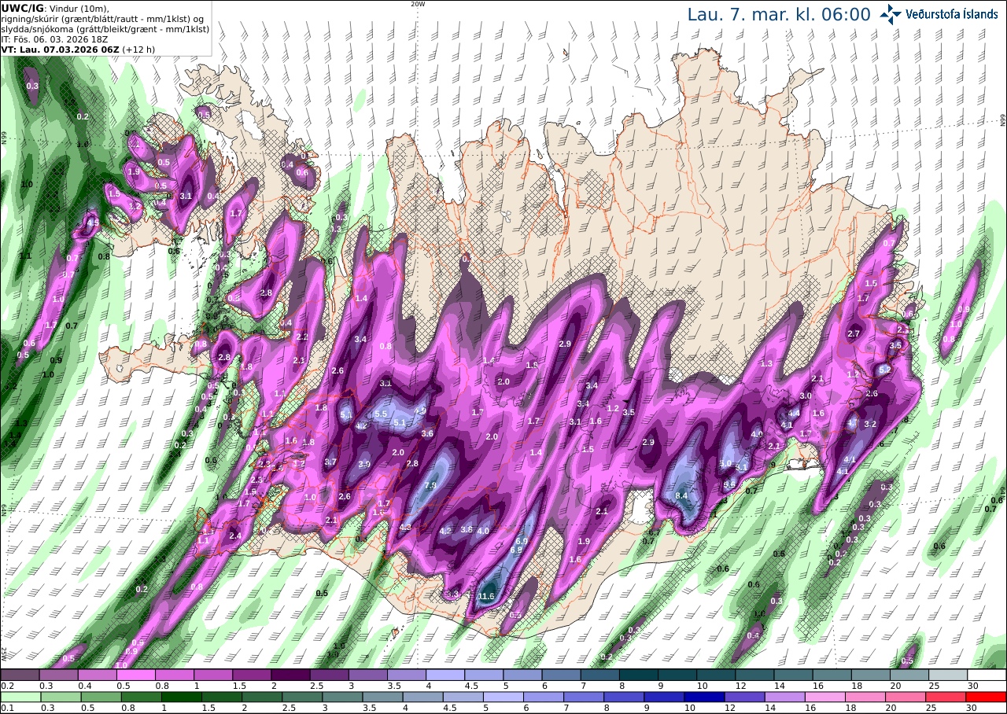Click the '5.5' precipitation value on the map
This screenshot has width=1007, height=714.
(x=382, y=414)
